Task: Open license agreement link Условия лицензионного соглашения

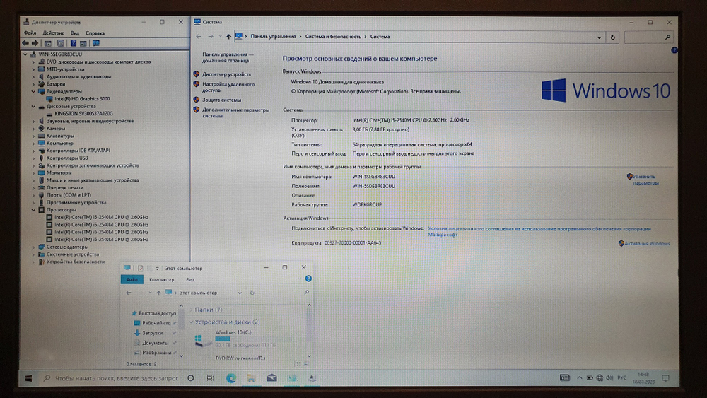Action: click(x=539, y=231)
